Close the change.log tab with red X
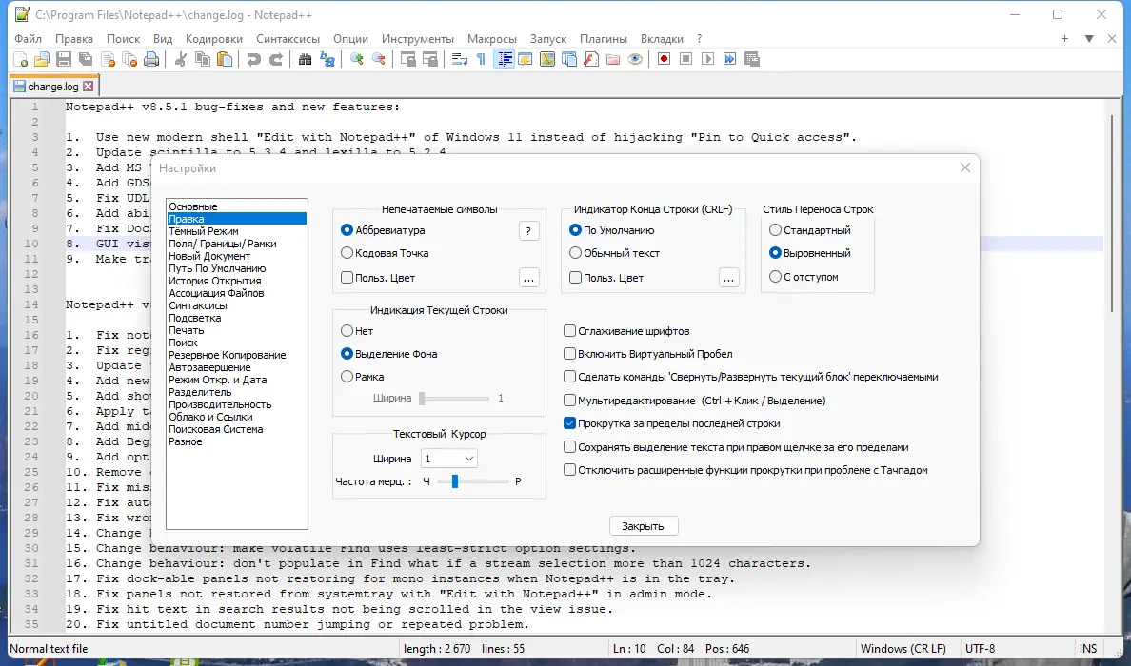This screenshot has height=666, width=1131. (x=88, y=87)
